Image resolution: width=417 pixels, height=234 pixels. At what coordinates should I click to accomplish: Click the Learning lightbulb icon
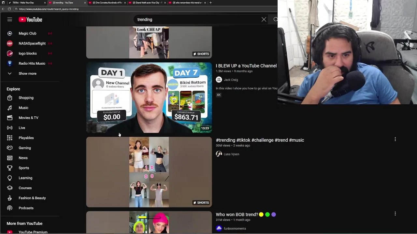tap(10, 178)
